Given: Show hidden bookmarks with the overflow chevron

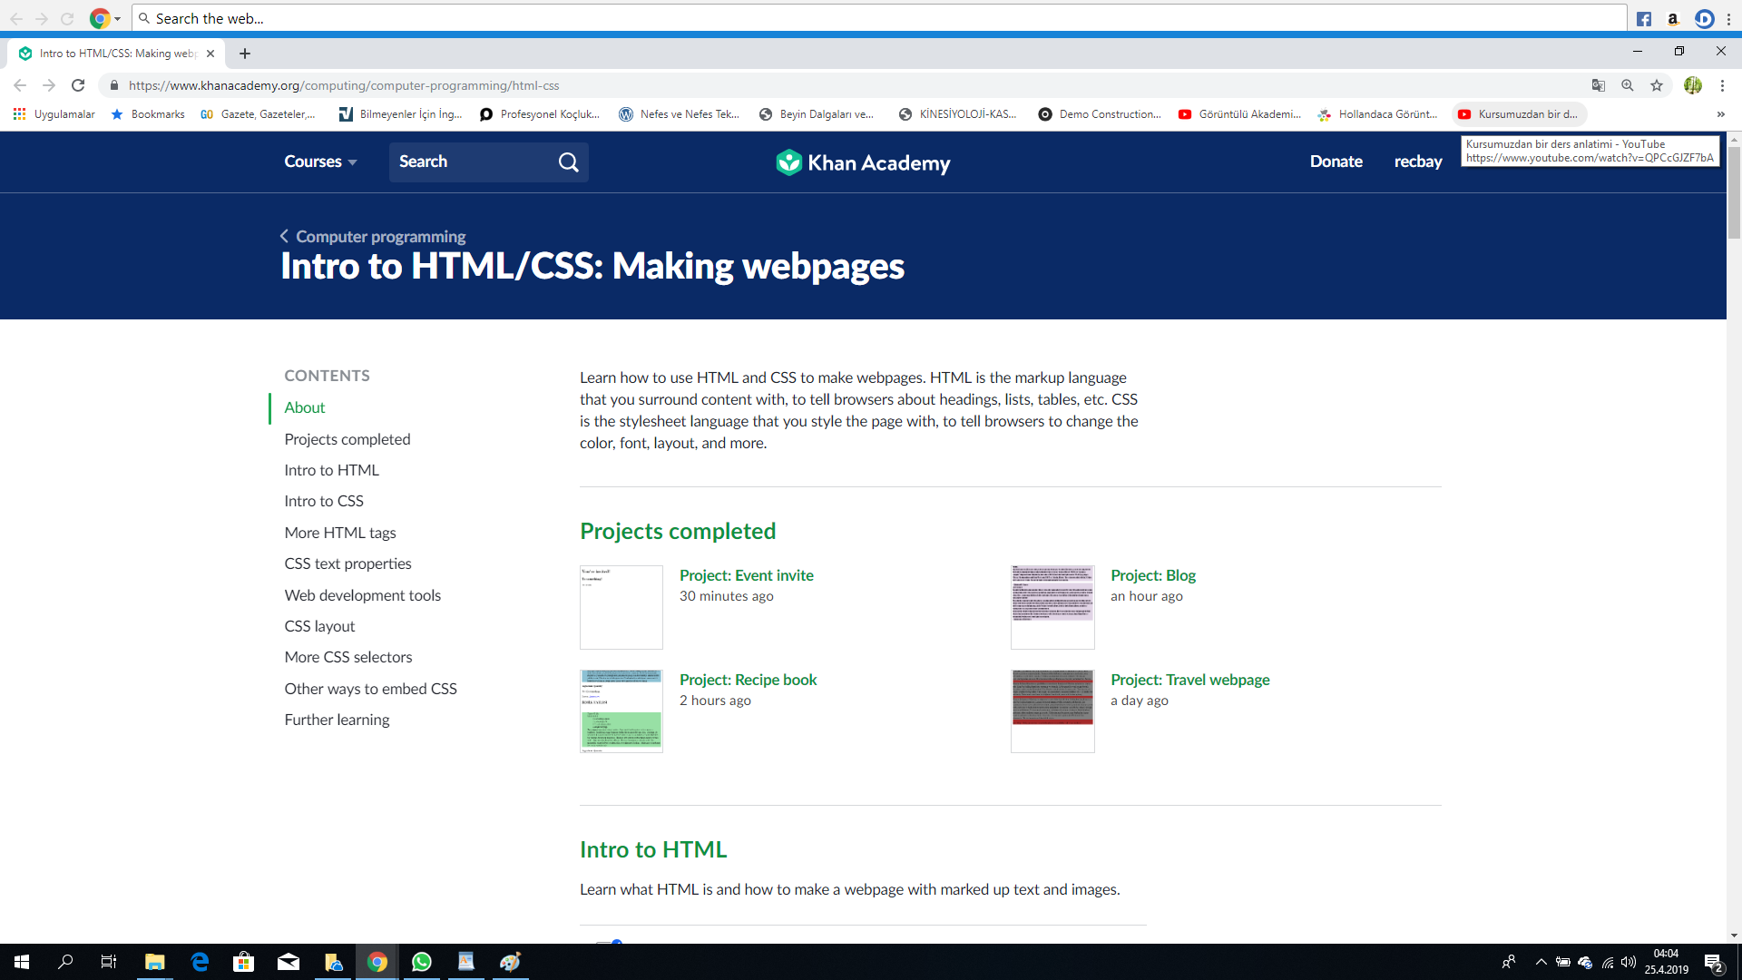Looking at the screenshot, I should click(x=1721, y=114).
